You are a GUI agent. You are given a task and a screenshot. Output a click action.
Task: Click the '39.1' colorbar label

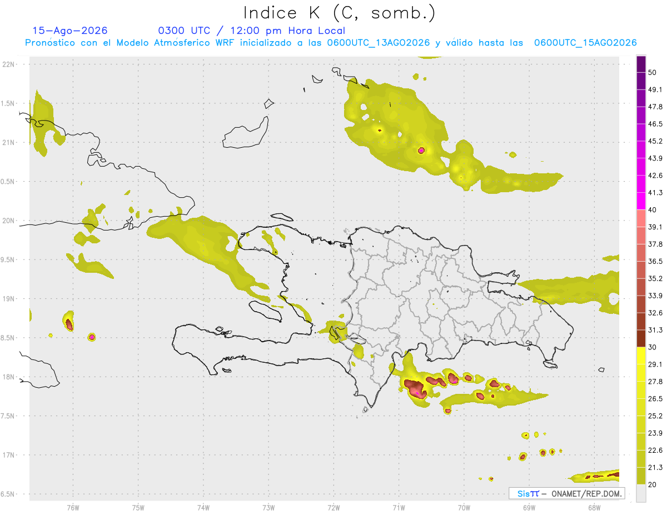(655, 227)
